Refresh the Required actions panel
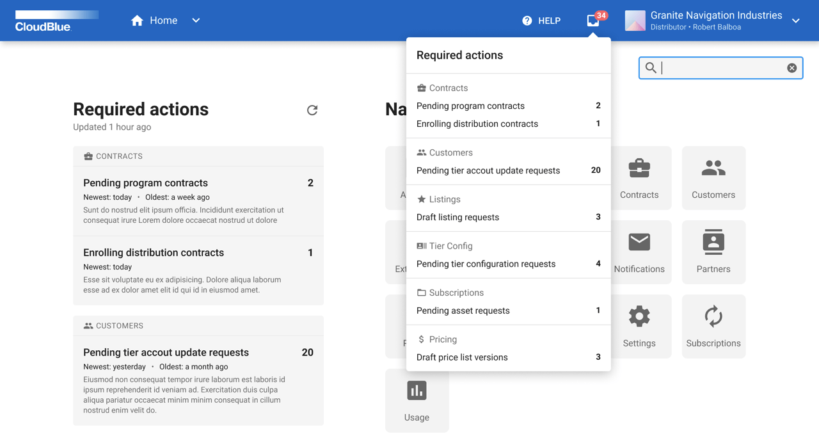Screen dimensions: 819x436 coord(312,109)
